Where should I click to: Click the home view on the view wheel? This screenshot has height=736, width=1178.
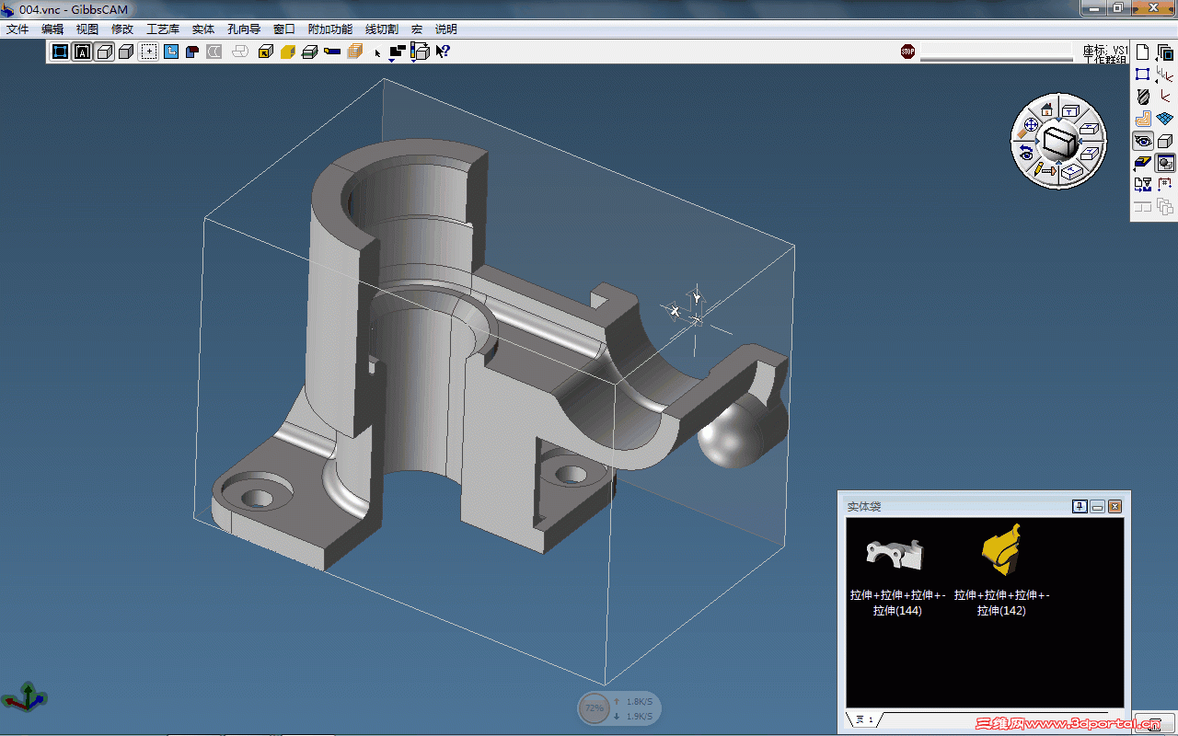pyautogui.click(x=1046, y=110)
